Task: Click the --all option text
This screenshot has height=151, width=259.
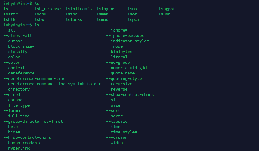Action: click(x=9, y=30)
